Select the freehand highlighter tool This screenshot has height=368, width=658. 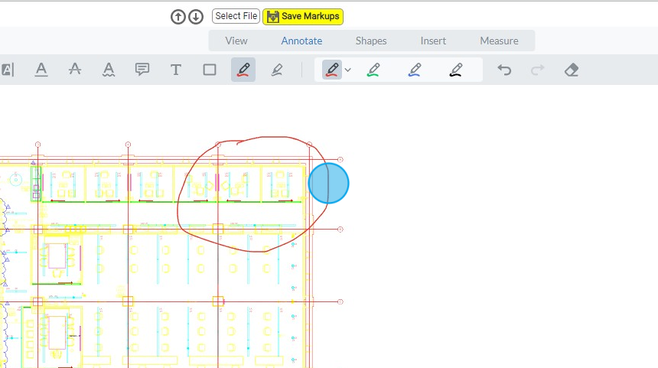(276, 70)
